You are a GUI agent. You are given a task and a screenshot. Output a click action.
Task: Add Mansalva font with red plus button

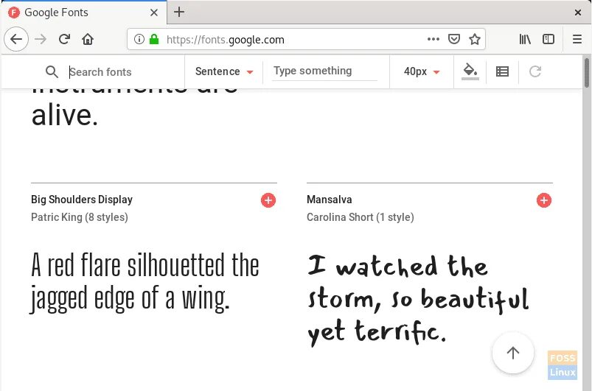(543, 200)
